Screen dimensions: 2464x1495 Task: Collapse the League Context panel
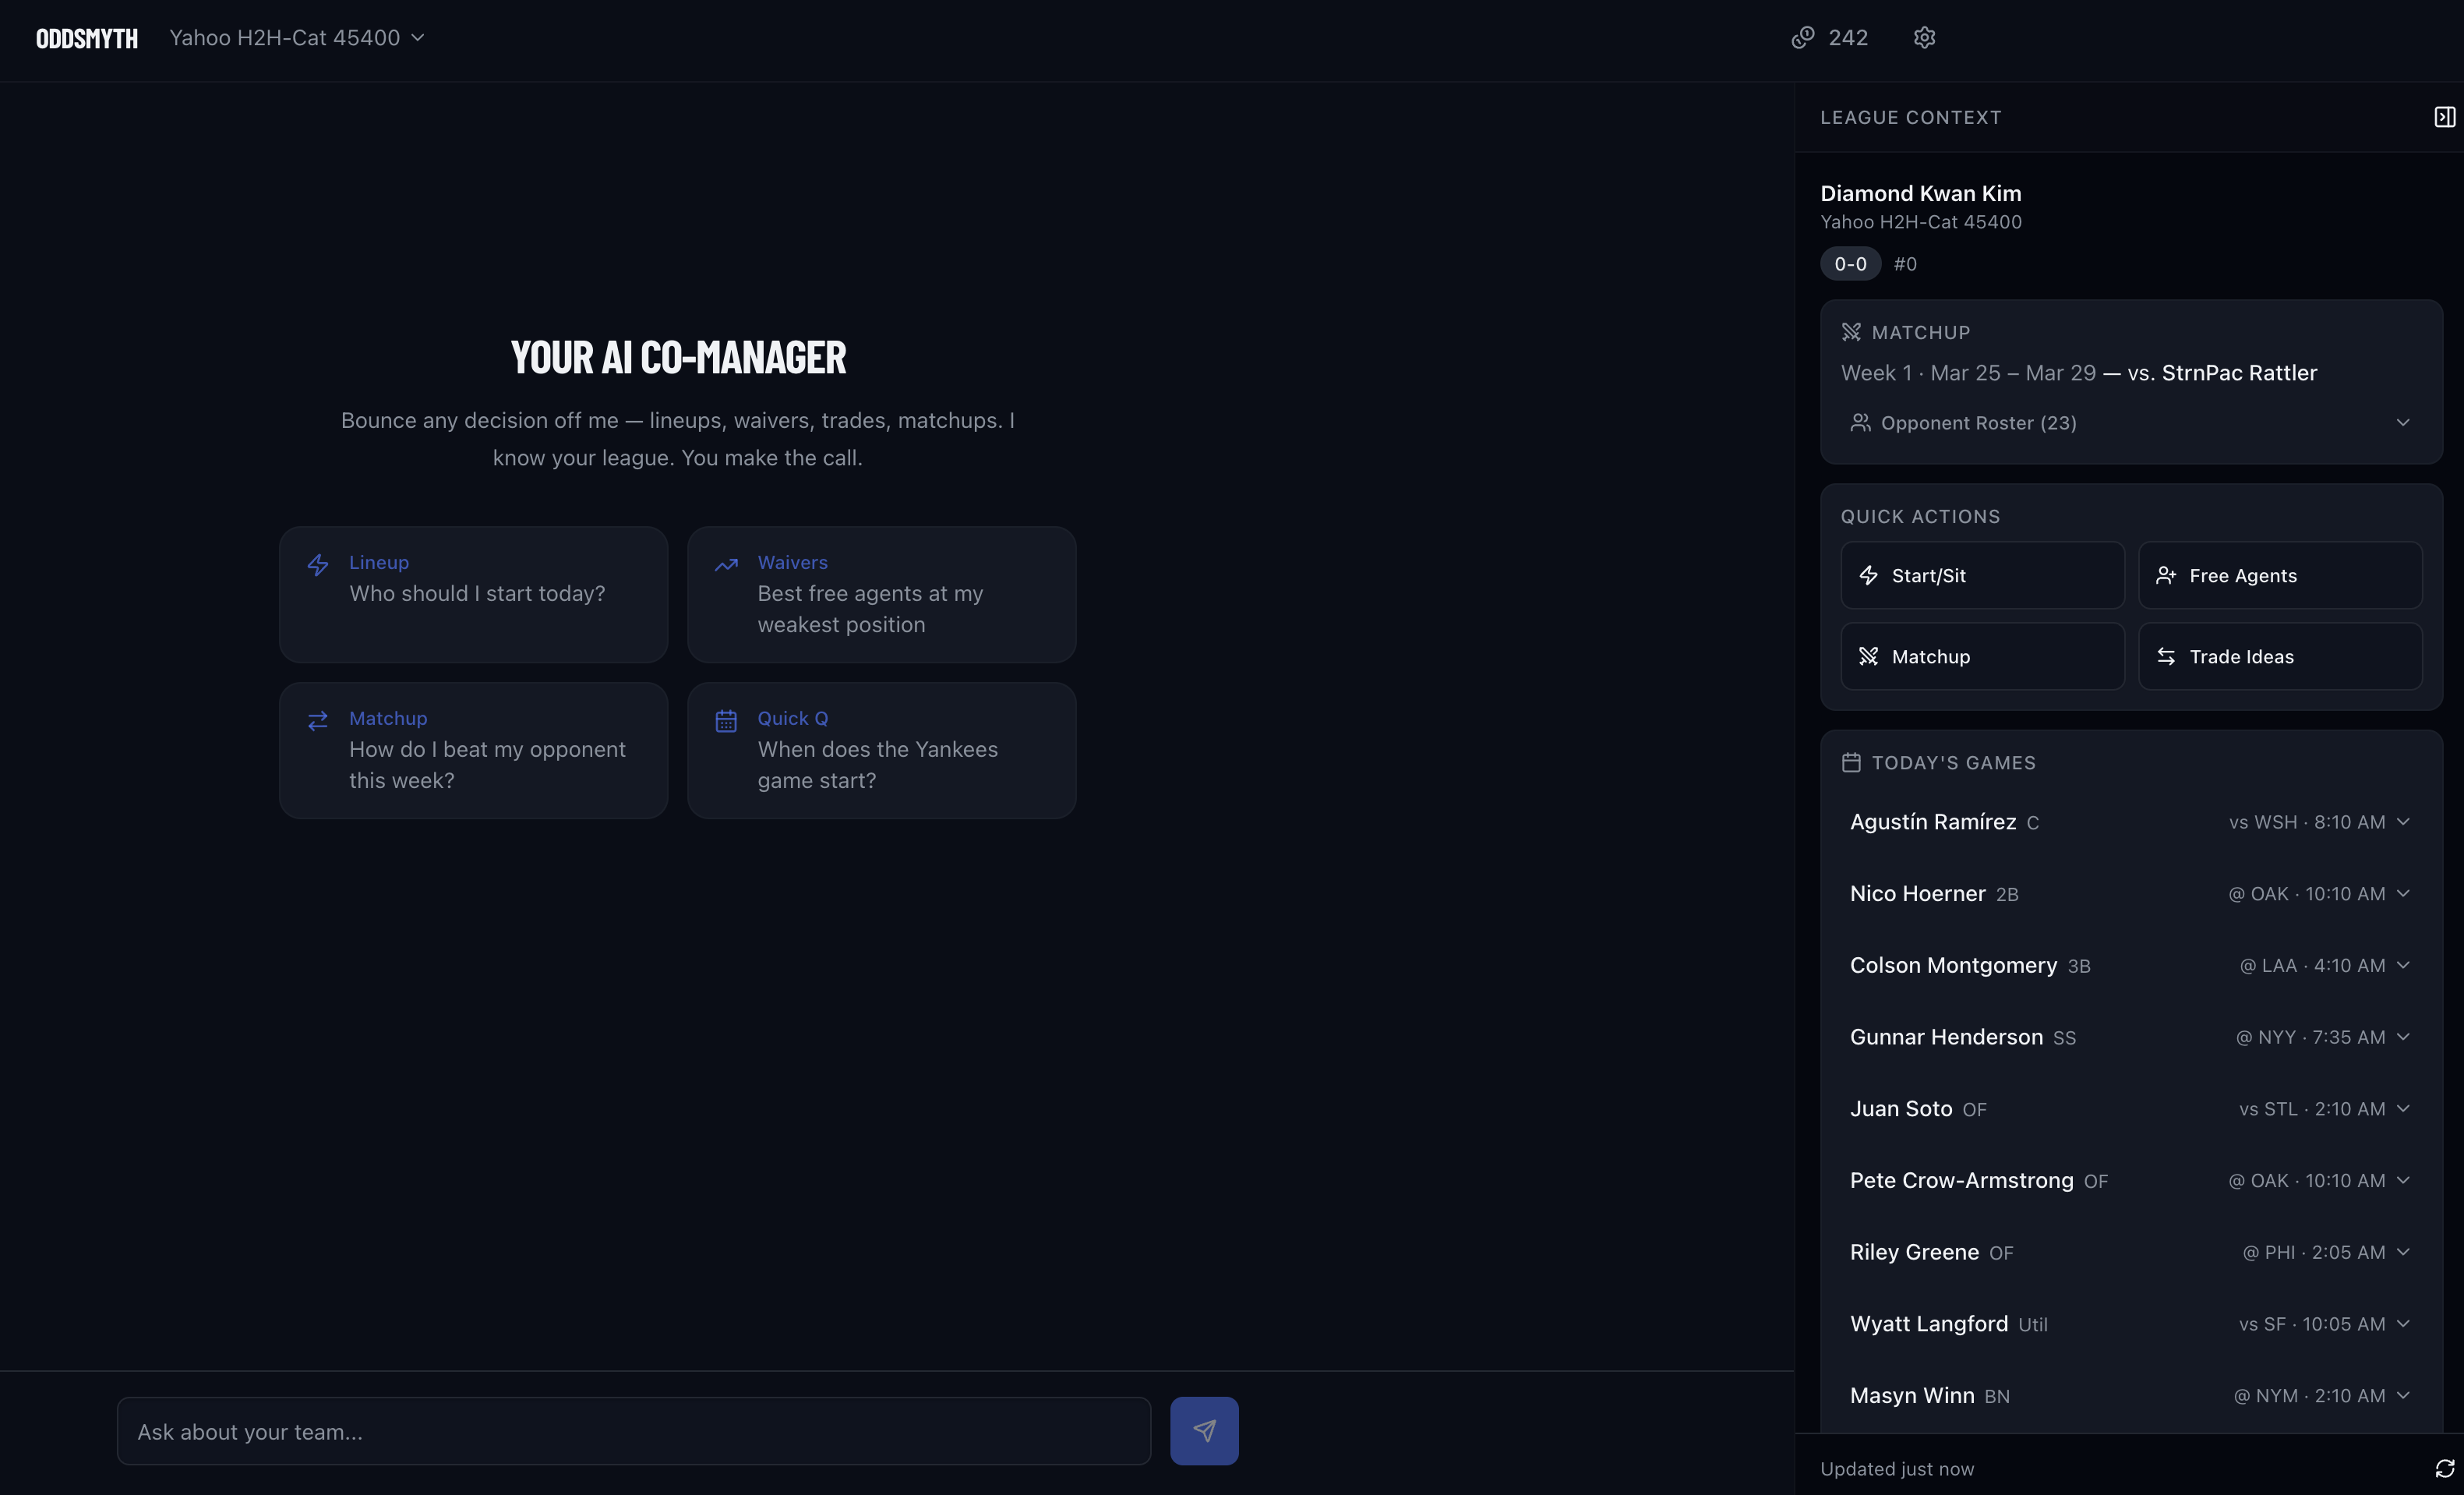click(2444, 117)
